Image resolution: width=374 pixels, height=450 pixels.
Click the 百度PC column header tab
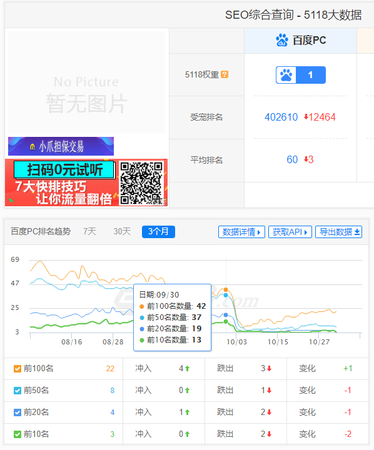click(300, 41)
